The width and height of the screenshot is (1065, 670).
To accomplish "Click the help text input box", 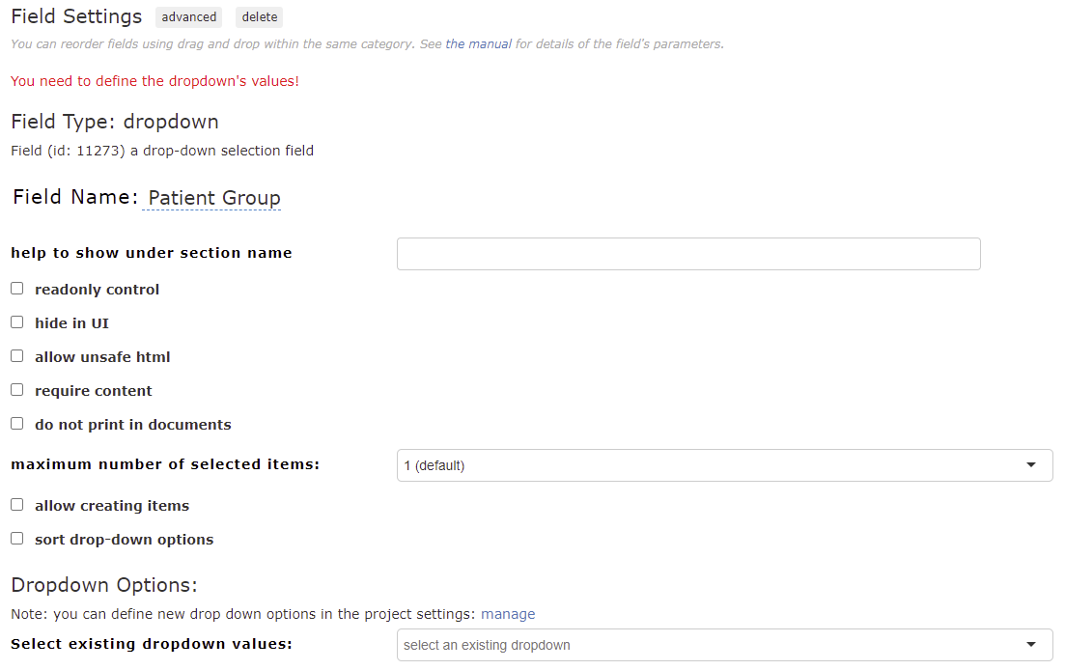I will click(688, 254).
